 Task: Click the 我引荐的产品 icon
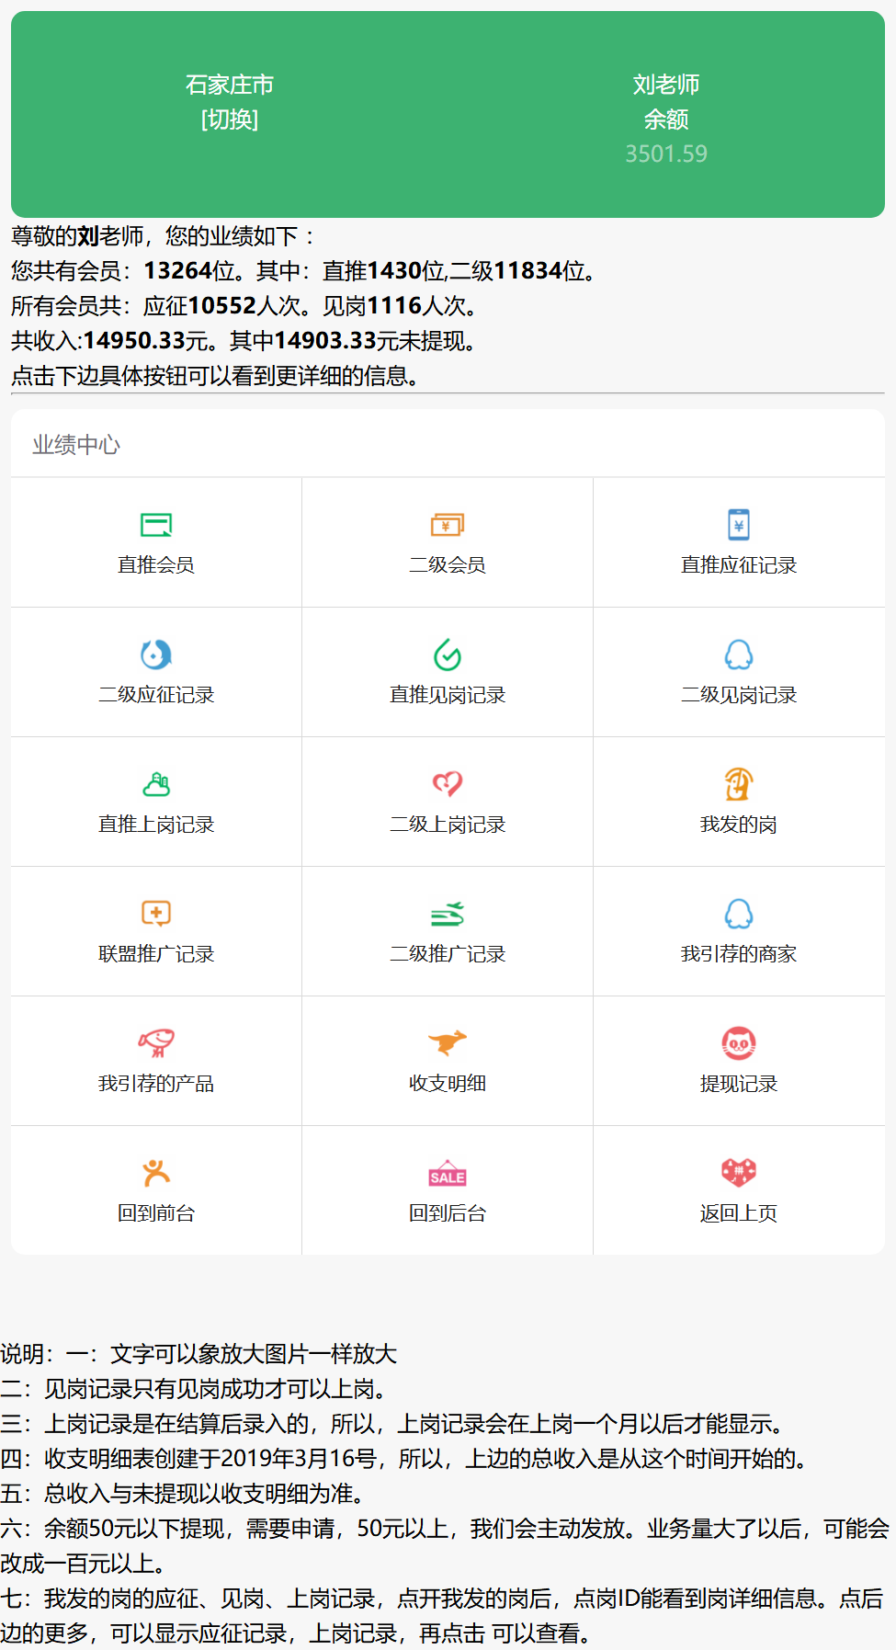click(156, 1043)
